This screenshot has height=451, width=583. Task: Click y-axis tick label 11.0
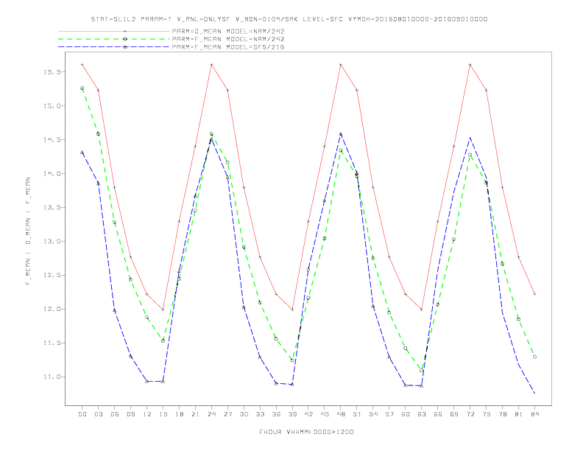(52, 377)
